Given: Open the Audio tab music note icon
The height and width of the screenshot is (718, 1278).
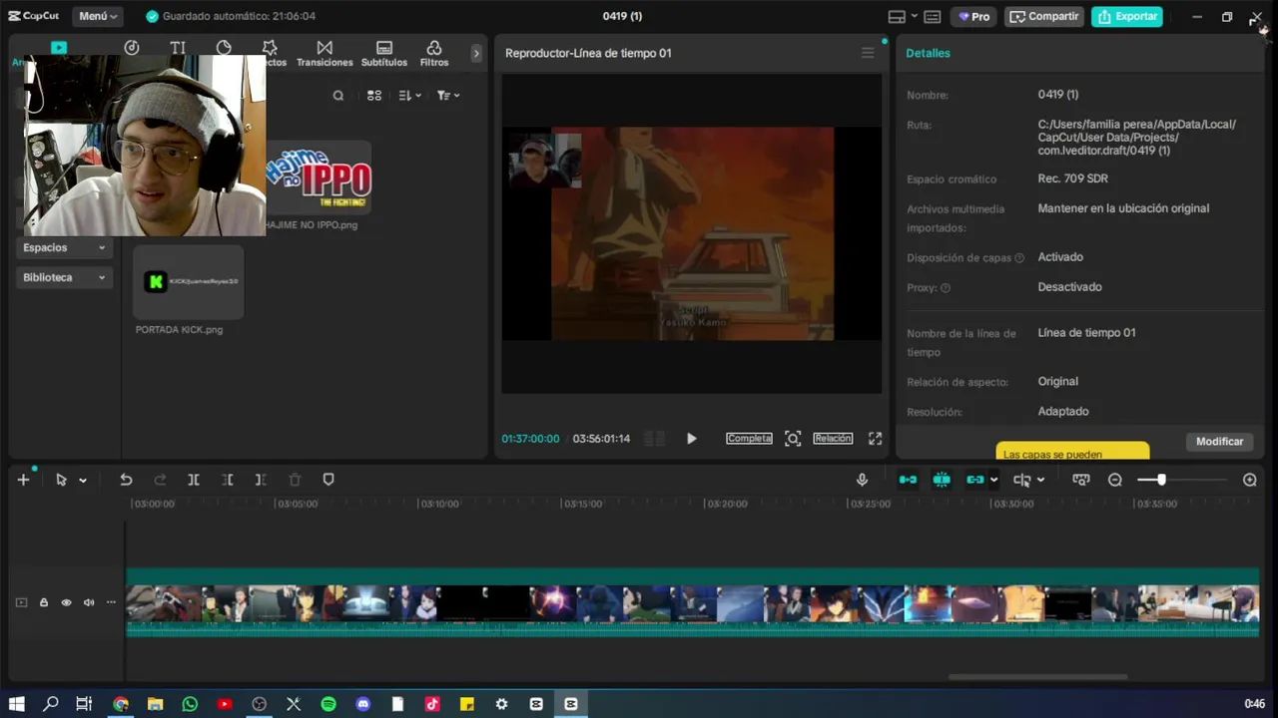Looking at the screenshot, I should pyautogui.click(x=132, y=48).
